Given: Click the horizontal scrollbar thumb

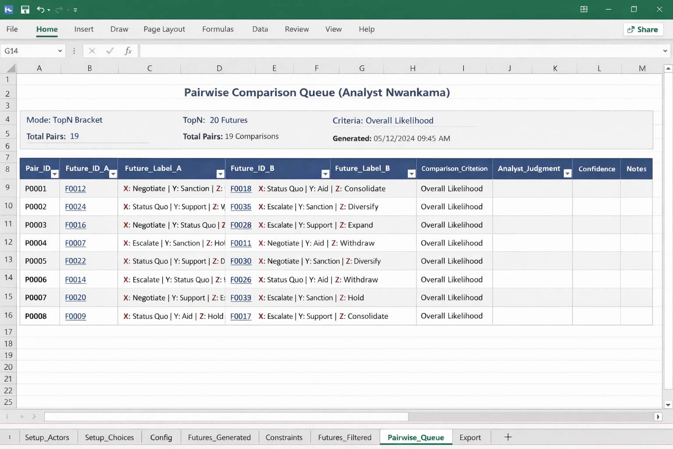Looking at the screenshot, I should coord(227,417).
